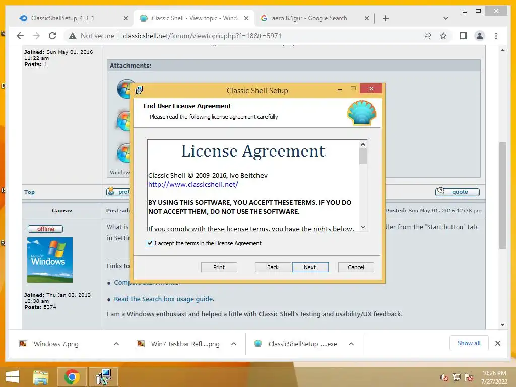Click the Print button in setup dialog

point(219,267)
